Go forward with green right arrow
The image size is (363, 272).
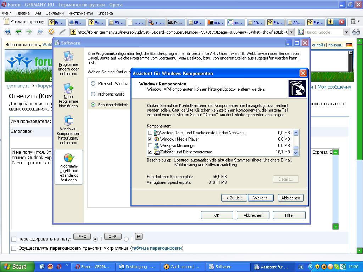tap(29, 32)
